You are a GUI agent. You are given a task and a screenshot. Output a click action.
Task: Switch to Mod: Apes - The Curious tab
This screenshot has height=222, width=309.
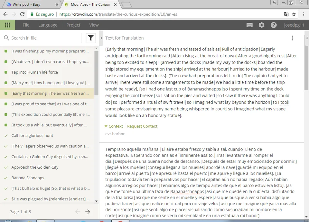coord(91,5)
